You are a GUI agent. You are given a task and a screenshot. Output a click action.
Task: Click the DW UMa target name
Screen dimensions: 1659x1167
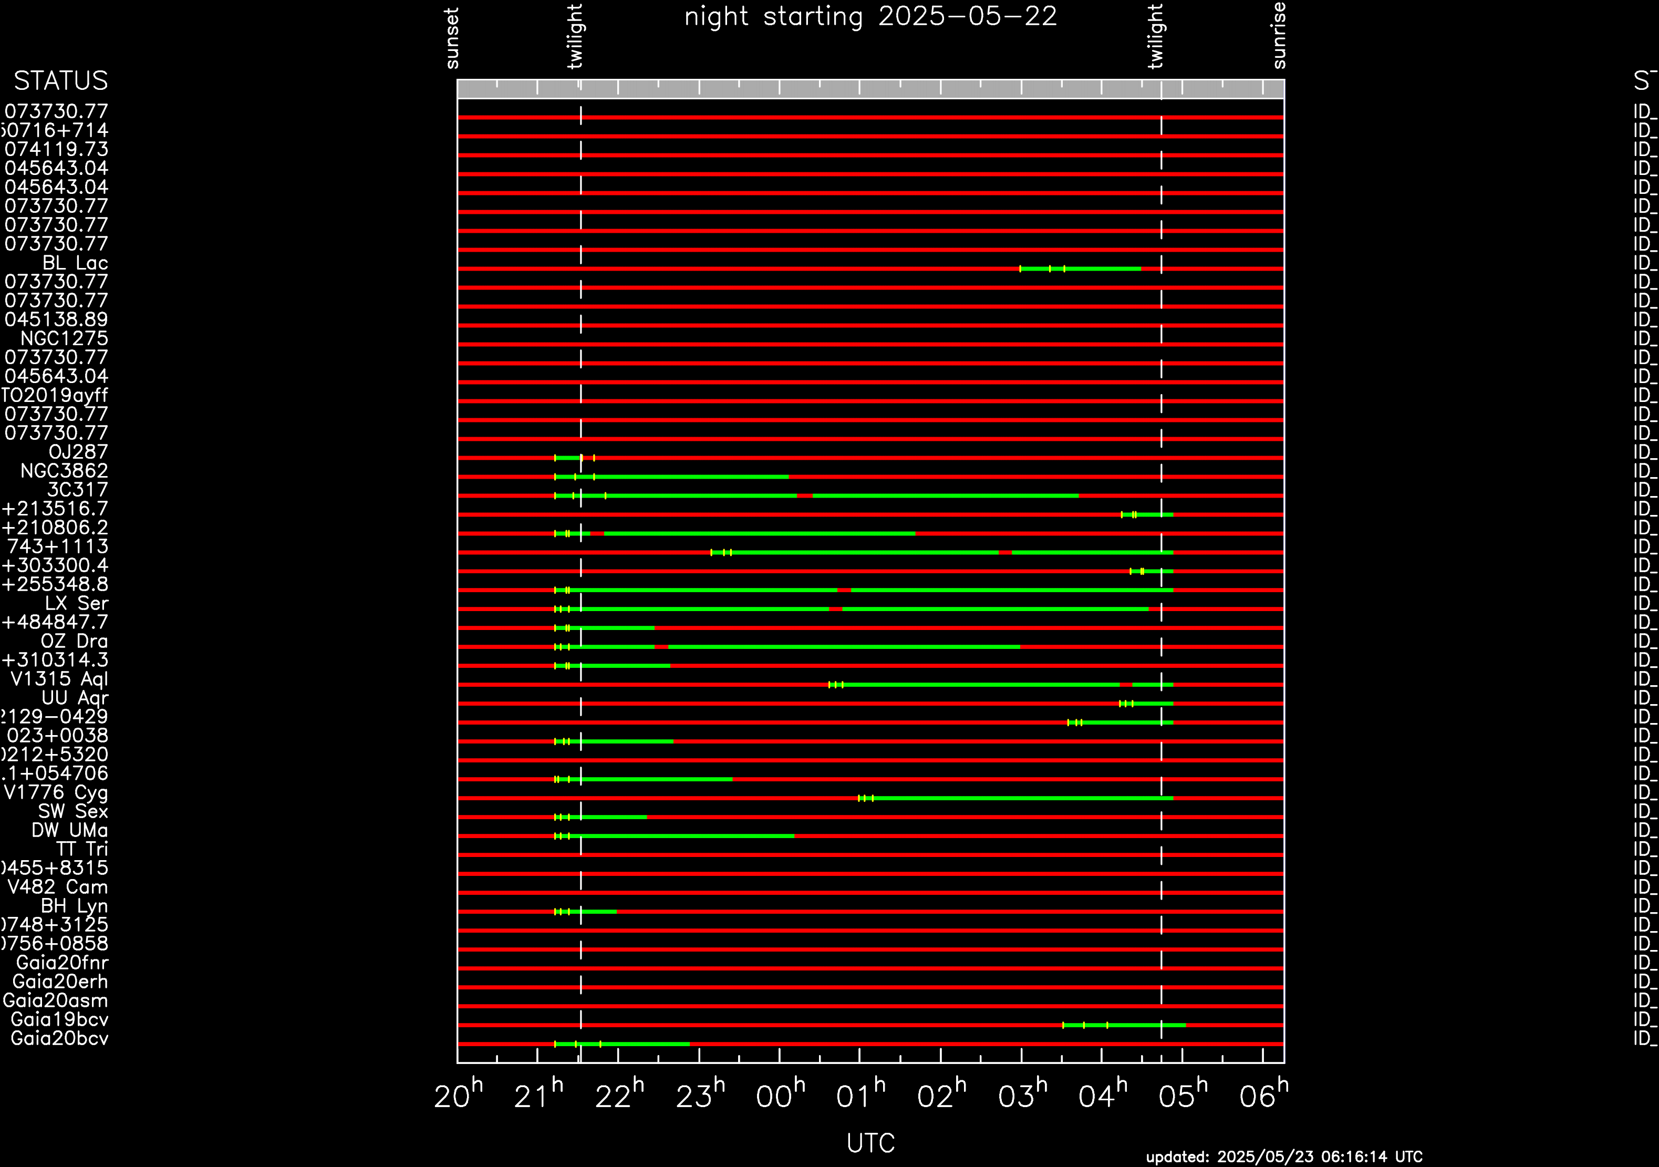point(69,830)
